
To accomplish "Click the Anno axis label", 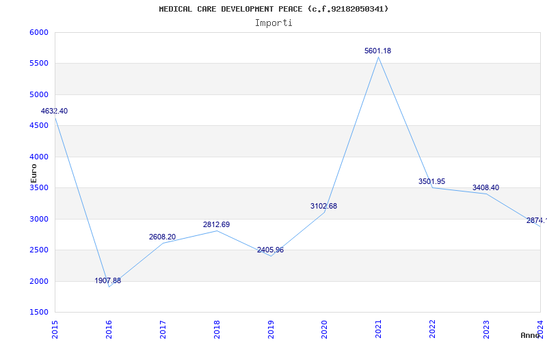I will click(x=530, y=335).
